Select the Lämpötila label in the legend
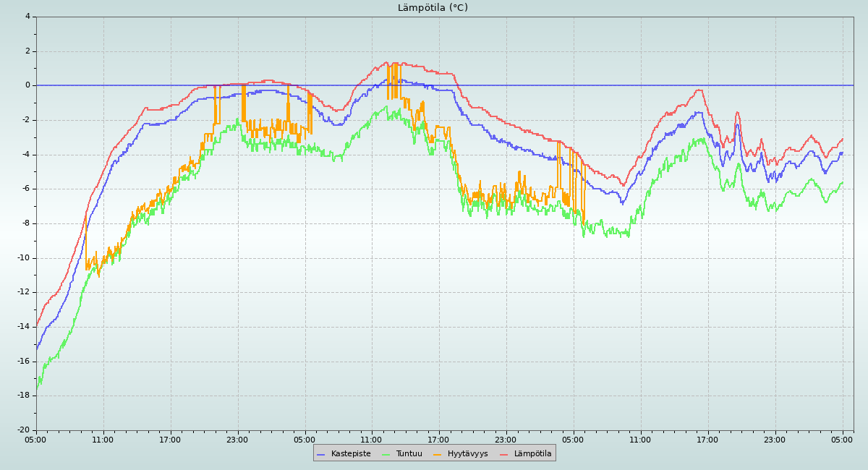Screen dimensions: 868x470 tap(532, 454)
